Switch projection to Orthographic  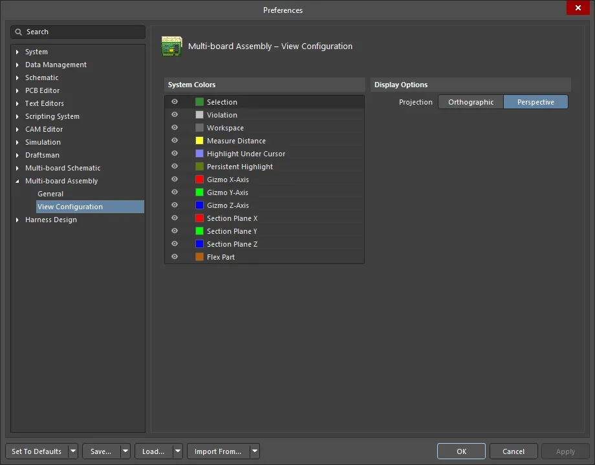(471, 102)
